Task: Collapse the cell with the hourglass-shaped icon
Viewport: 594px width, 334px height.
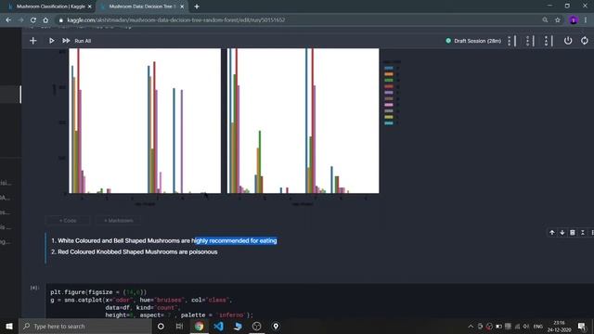Action: [583, 233]
